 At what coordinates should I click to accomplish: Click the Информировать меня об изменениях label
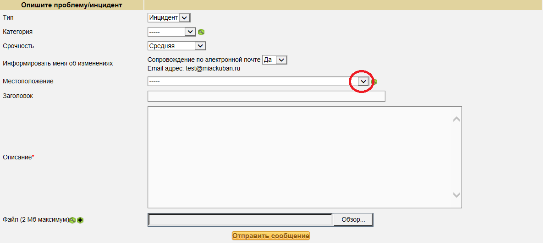[58, 64]
